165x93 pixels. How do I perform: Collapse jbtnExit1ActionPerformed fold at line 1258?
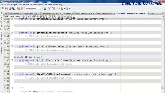pos(12,60)
